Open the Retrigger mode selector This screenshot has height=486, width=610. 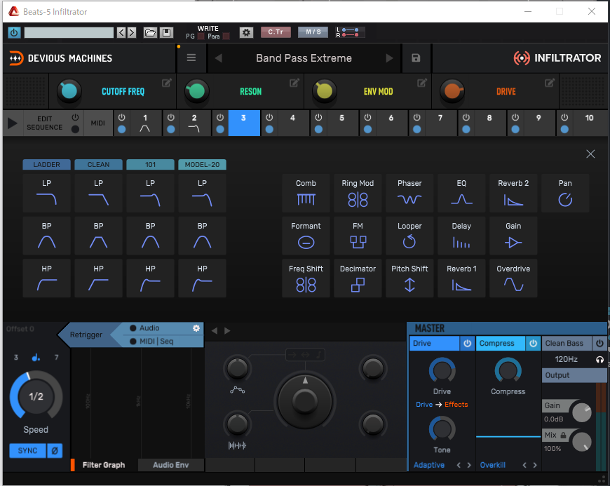[x=86, y=335]
